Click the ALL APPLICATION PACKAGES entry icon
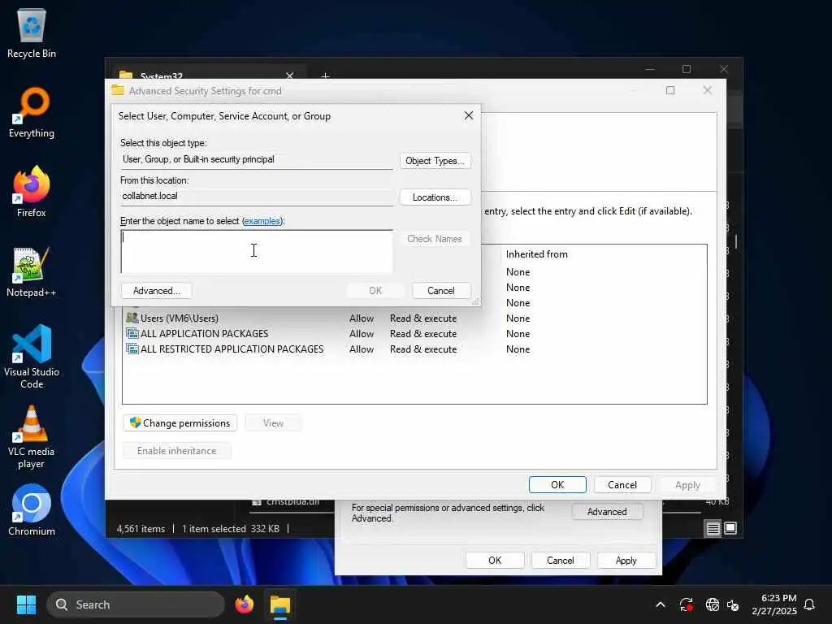The image size is (832, 624). 132,333
